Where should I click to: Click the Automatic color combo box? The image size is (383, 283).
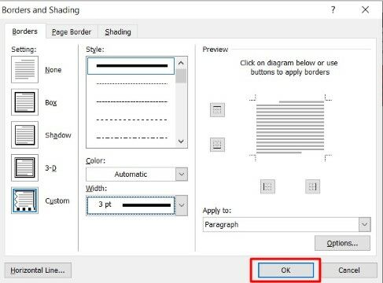(137, 175)
